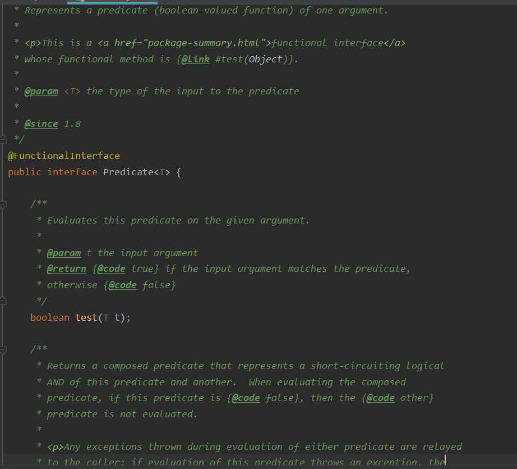
Task: Click the package-summary.html href value
Action: click(203, 43)
